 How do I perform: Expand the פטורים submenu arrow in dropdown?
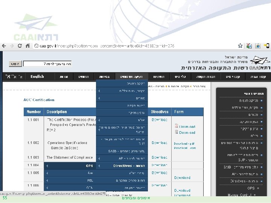click(x=99, y=98)
